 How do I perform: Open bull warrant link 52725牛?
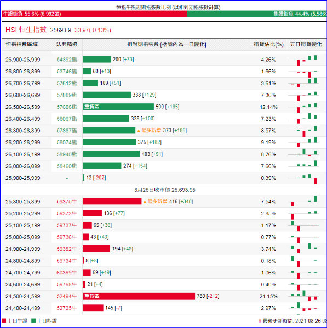tap(67, 308)
